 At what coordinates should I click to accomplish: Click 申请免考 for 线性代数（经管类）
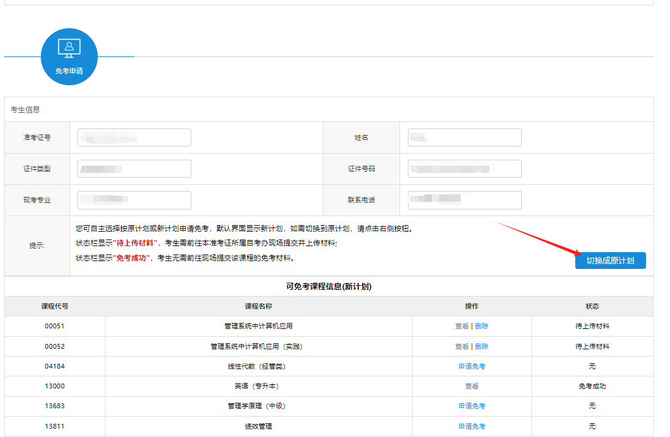pyautogui.click(x=472, y=366)
